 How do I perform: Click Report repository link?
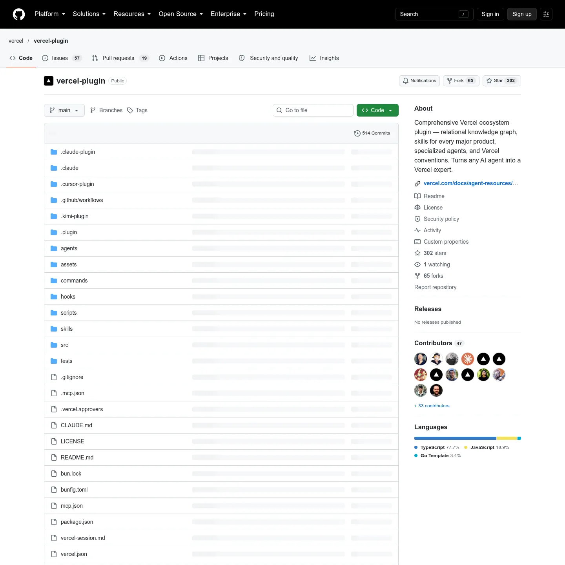point(436,287)
